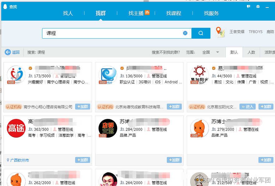
Task: Go to the 找服务 tab
Action: [211, 13]
